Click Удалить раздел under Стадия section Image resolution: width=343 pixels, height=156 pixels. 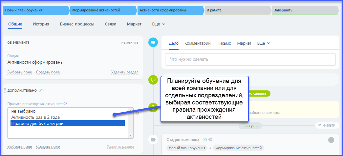125,72
